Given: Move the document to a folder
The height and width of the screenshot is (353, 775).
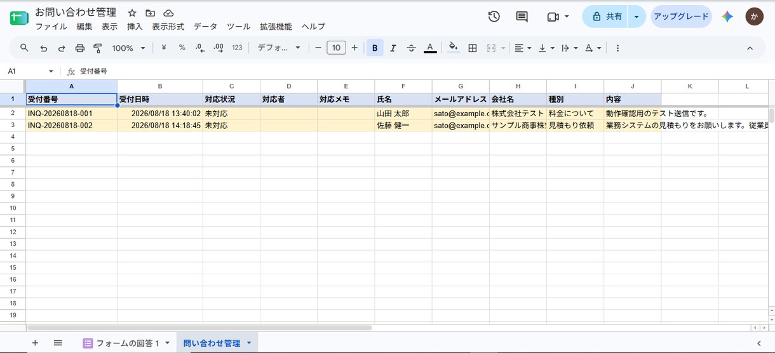Looking at the screenshot, I should click(x=150, y=13).
